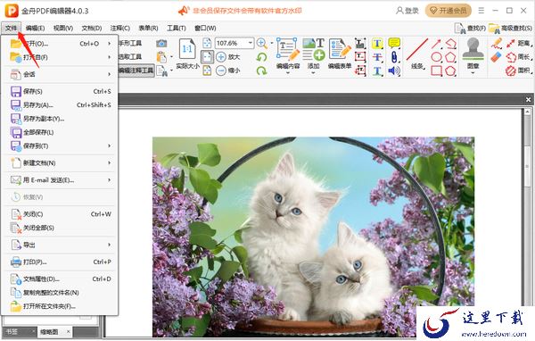Choose 另存为(A)... from the File menu

pyautogui.click(x=60, y=105)
